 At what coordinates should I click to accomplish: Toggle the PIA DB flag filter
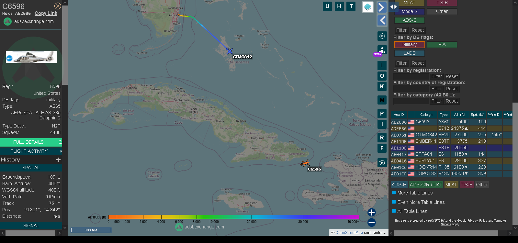(x=442, y=44)
